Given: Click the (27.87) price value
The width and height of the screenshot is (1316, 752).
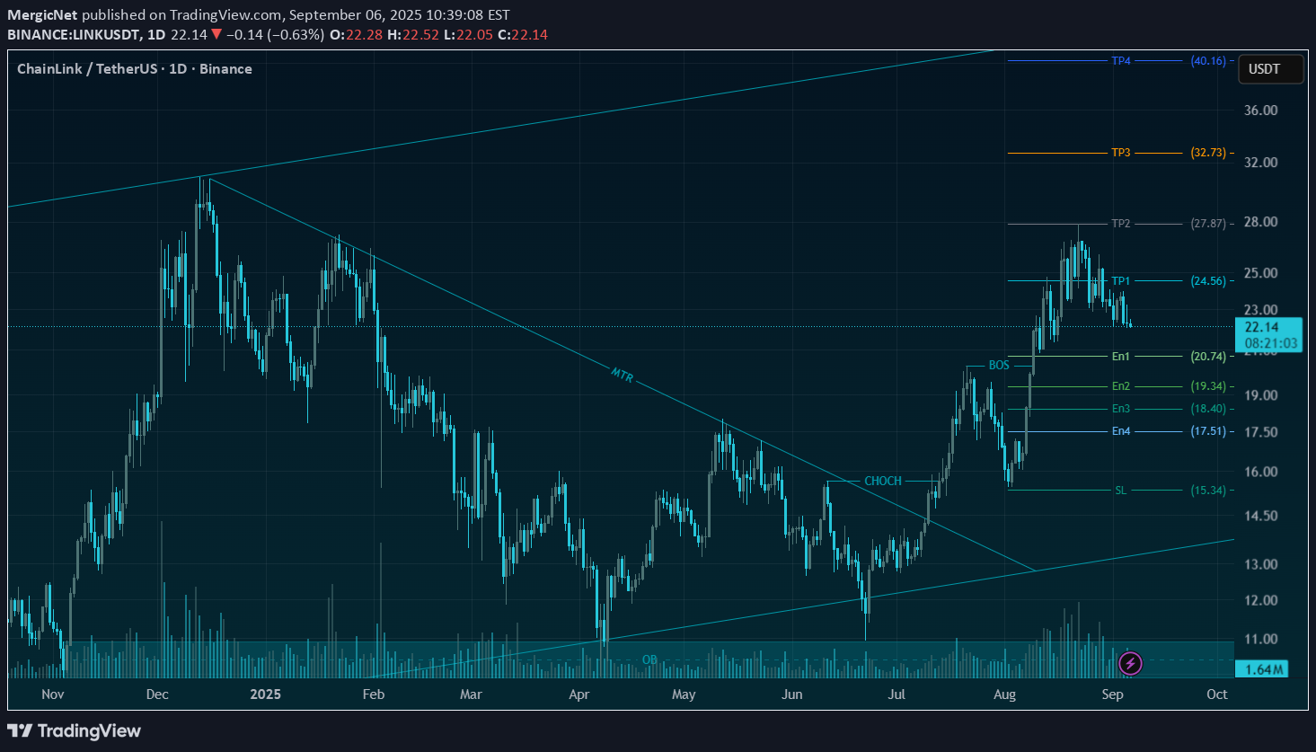Looking at the screenshot, I should (x=1208, y=224).
